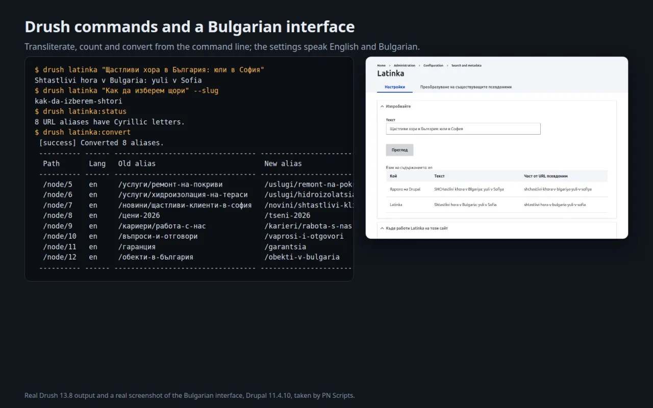Follow the Home breadcrumb link
Image resolution: width=653 pixels, height=408 pixels.
(x=381, y=66)
